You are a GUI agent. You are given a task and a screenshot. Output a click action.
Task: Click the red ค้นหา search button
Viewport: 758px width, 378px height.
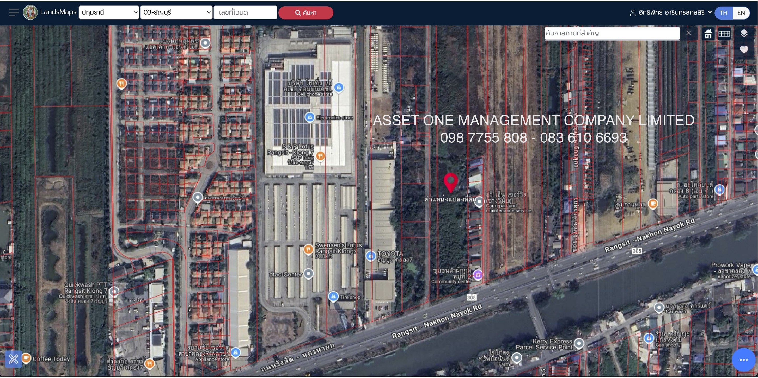point(306,13)
